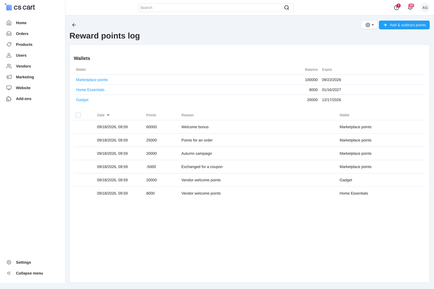Click the Balance column header

(x=311, y=70)
